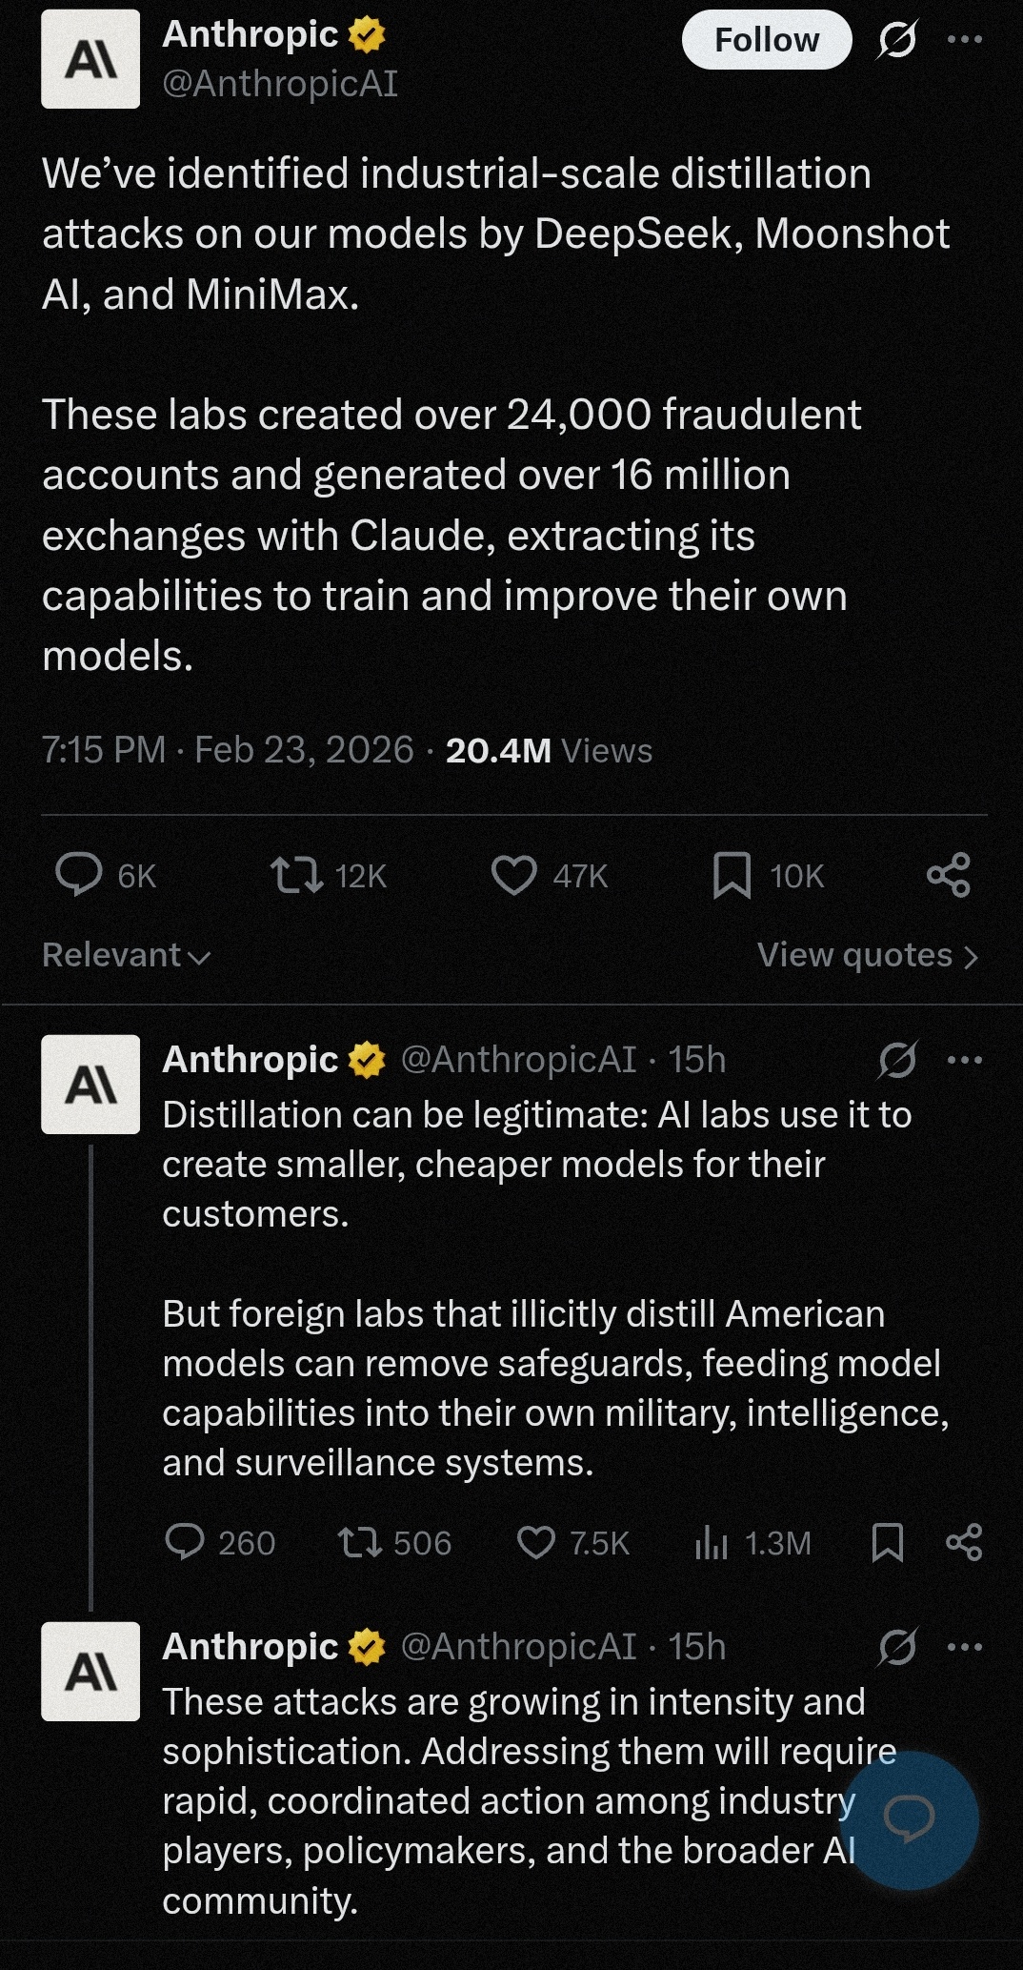Click the reply icon on the main post
The width and height of the screenshot is (1023, 1970).
point(78,874)
